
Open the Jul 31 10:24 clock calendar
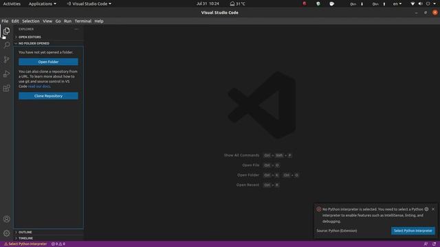click(208, 4)
